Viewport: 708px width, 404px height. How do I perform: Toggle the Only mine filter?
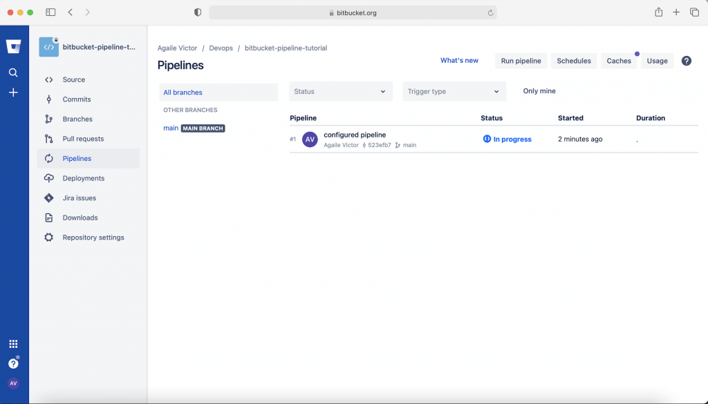click(539, 91)
